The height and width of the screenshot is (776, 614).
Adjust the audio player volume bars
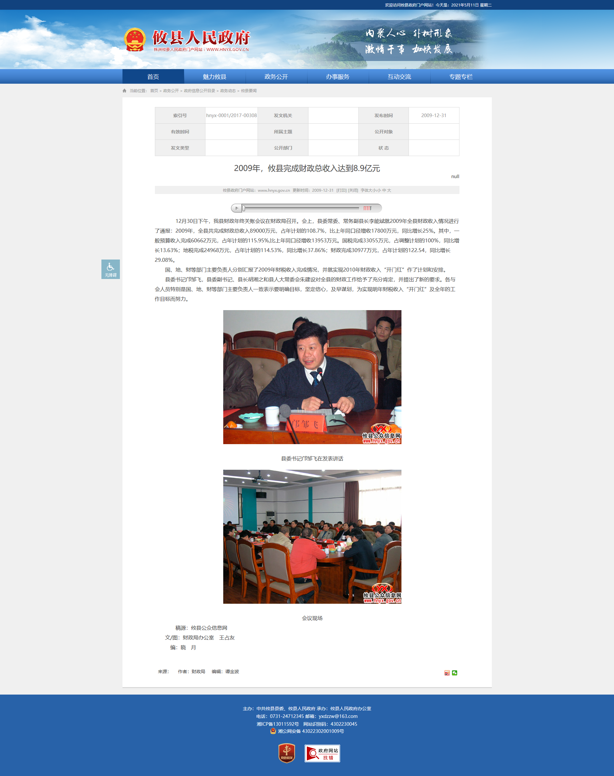tap(367, 208)
